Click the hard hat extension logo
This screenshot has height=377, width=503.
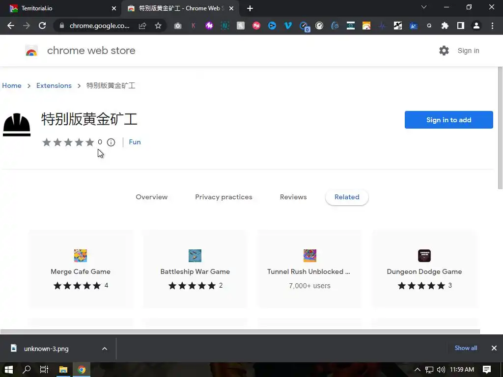coord(17,125)
